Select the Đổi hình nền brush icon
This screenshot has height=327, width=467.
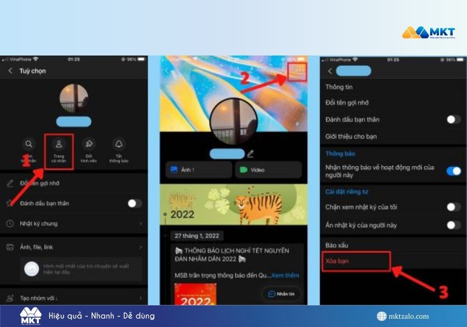(89, 145)
